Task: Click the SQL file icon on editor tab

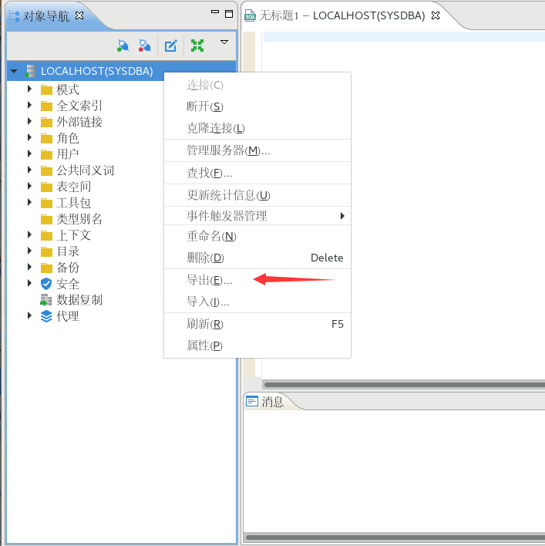Action: [250, 15]
